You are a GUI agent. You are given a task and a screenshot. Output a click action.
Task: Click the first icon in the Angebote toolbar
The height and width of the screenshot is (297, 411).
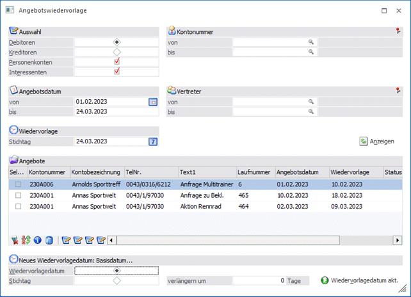[x=15, y=240]
